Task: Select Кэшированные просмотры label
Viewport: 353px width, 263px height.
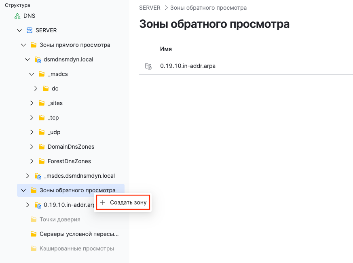Action: [77, 248]
